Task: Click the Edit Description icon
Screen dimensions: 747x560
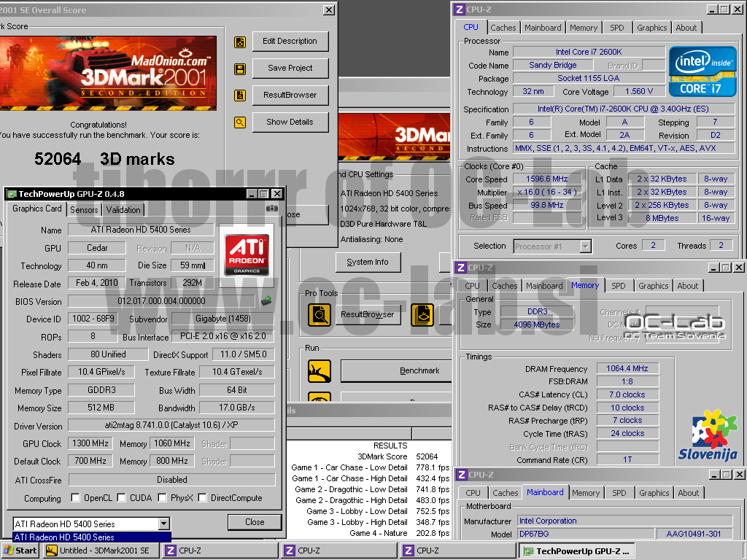Action: 240,42
